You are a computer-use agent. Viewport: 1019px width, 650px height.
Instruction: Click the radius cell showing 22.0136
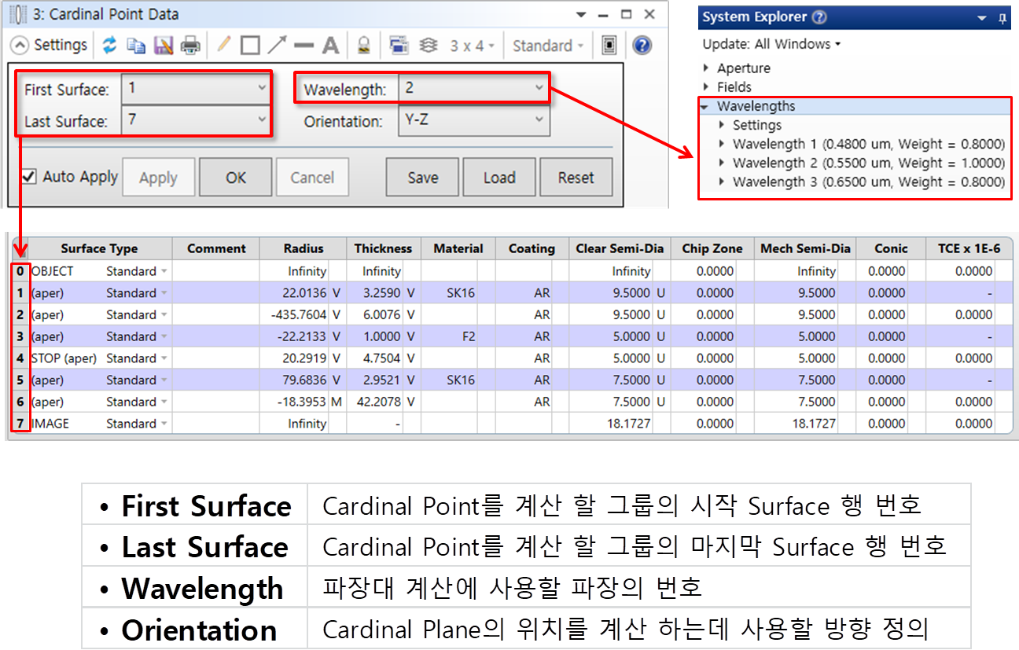coord(296,293)
